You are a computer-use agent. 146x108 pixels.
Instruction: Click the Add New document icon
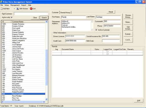click(1, 9)
